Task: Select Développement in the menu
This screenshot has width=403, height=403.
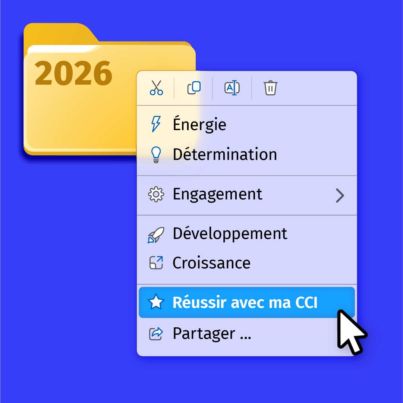Action: click(x=230, y=234)
